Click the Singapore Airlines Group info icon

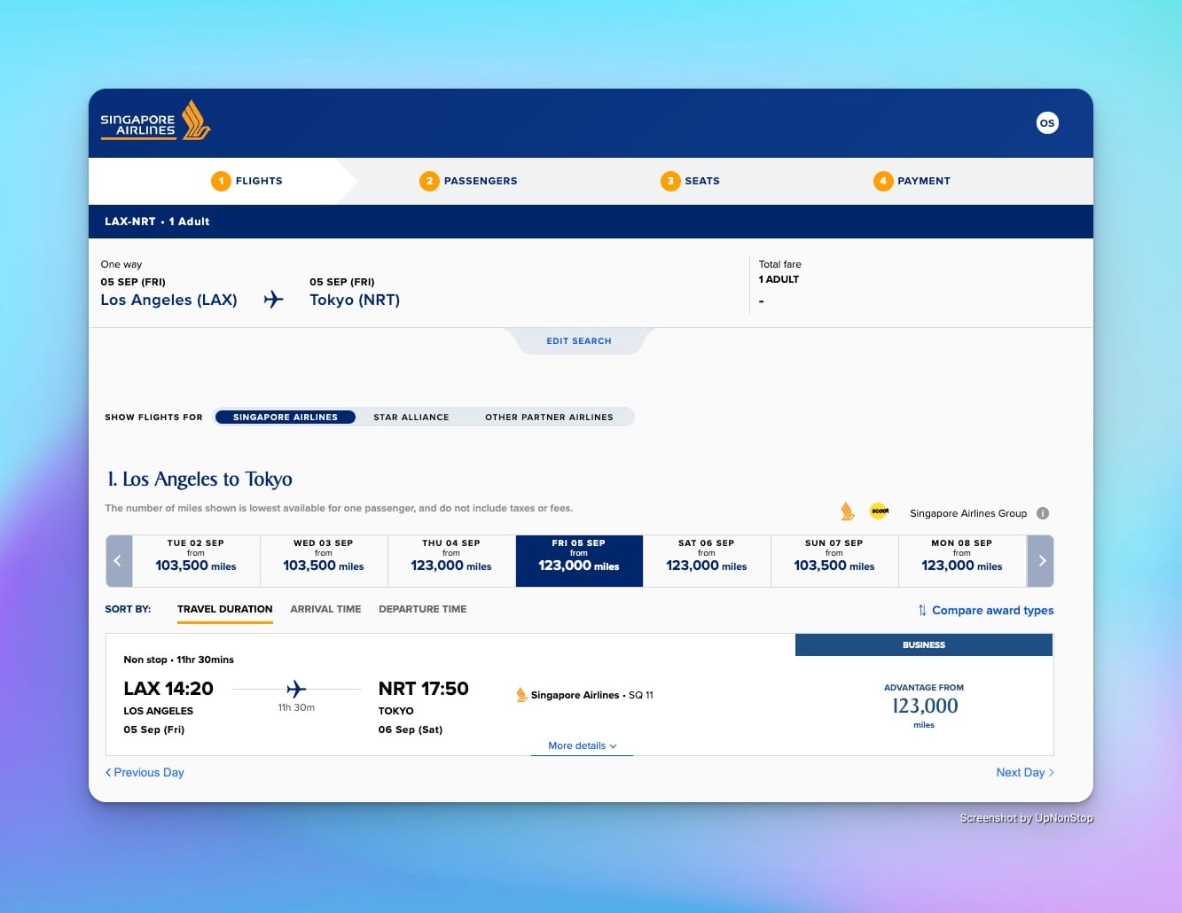click(1043, 513)
